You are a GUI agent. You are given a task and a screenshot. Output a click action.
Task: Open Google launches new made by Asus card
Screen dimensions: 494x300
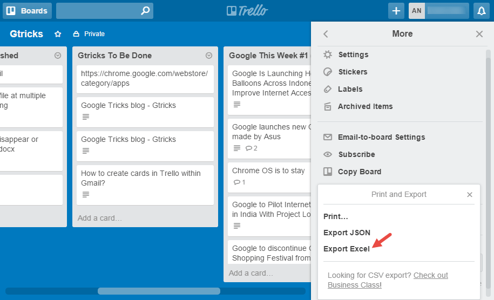pos(269,139)
